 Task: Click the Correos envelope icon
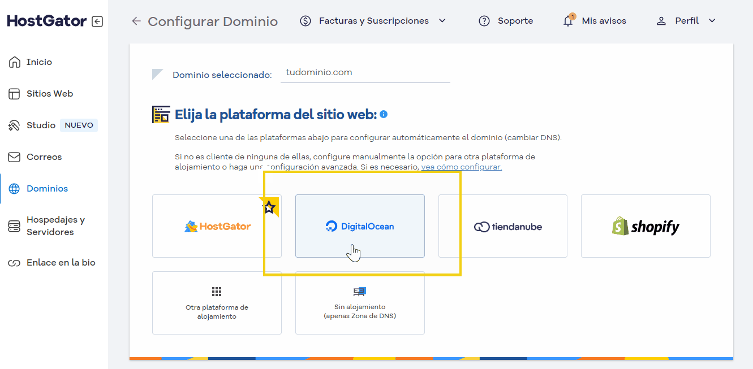[x=14, y=157]
